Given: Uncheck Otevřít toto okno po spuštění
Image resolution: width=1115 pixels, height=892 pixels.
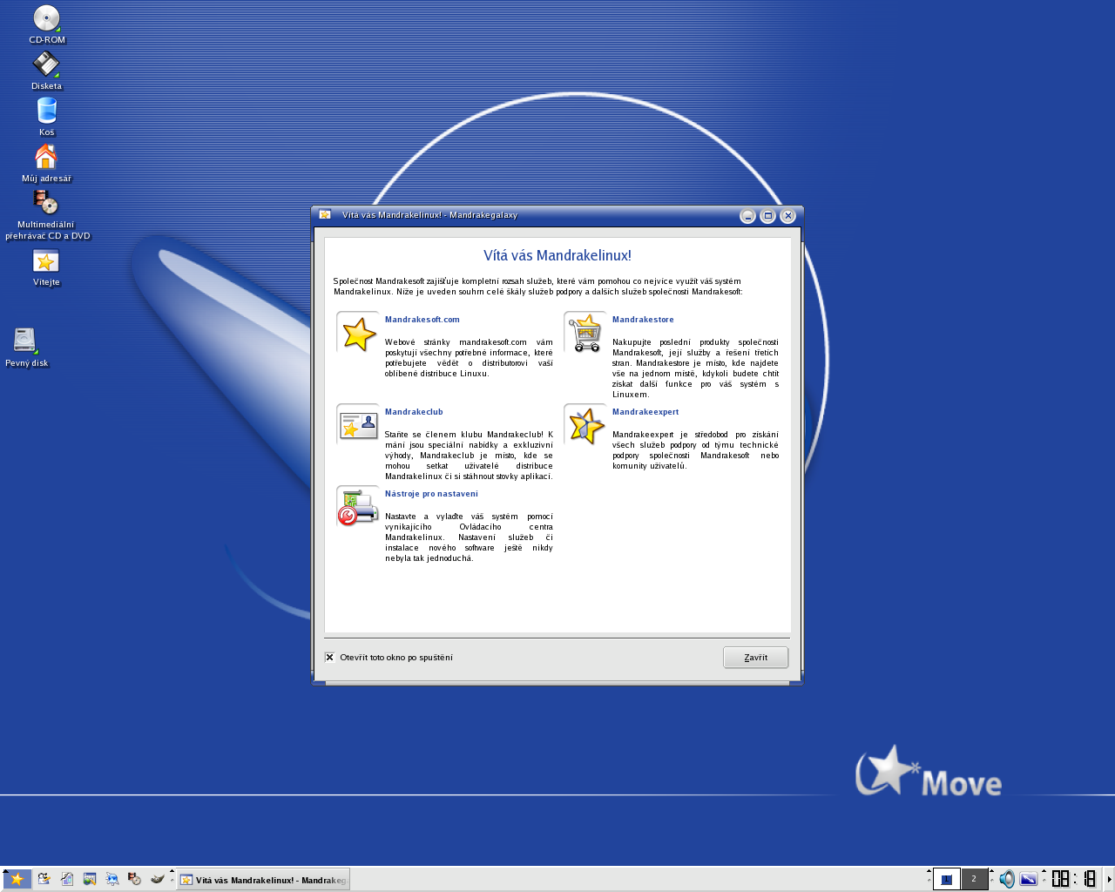Looking at the screenshot, I should click(x=329, y=658).
